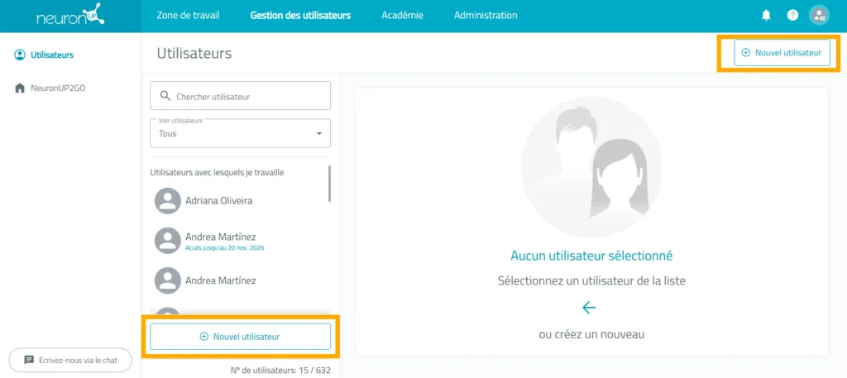Open the Administration menu

point(486,15)
